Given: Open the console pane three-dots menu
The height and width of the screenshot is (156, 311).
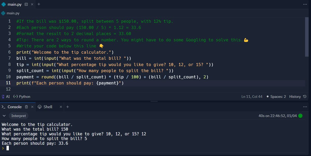Looking at the screenshot, I should tap(305, 107).
